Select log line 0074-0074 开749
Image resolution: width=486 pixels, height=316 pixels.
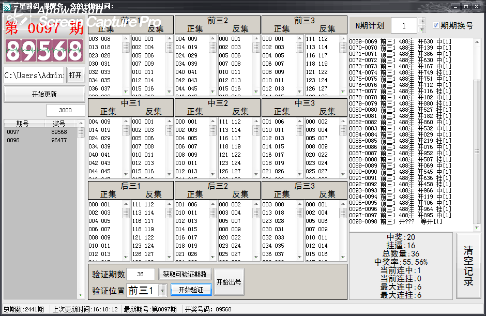tap(401, 72)
